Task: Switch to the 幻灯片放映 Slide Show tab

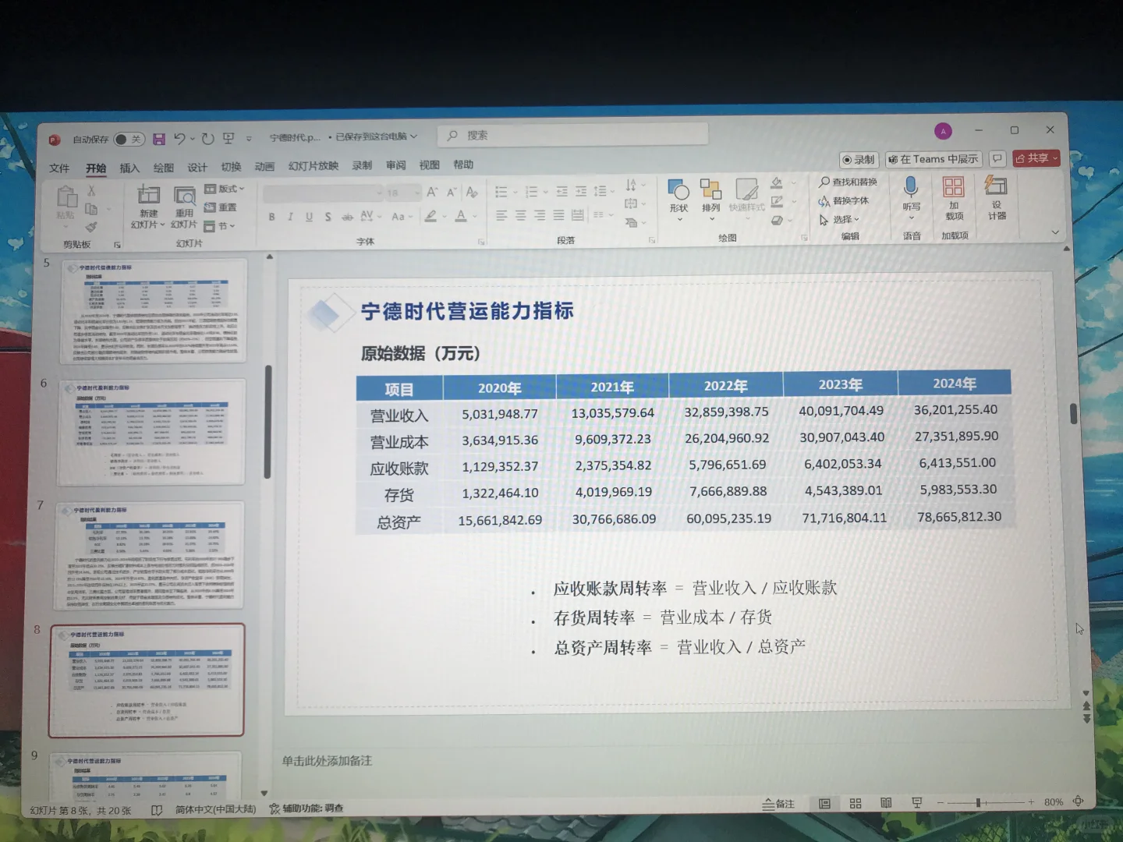Action: tap(314, 166)
